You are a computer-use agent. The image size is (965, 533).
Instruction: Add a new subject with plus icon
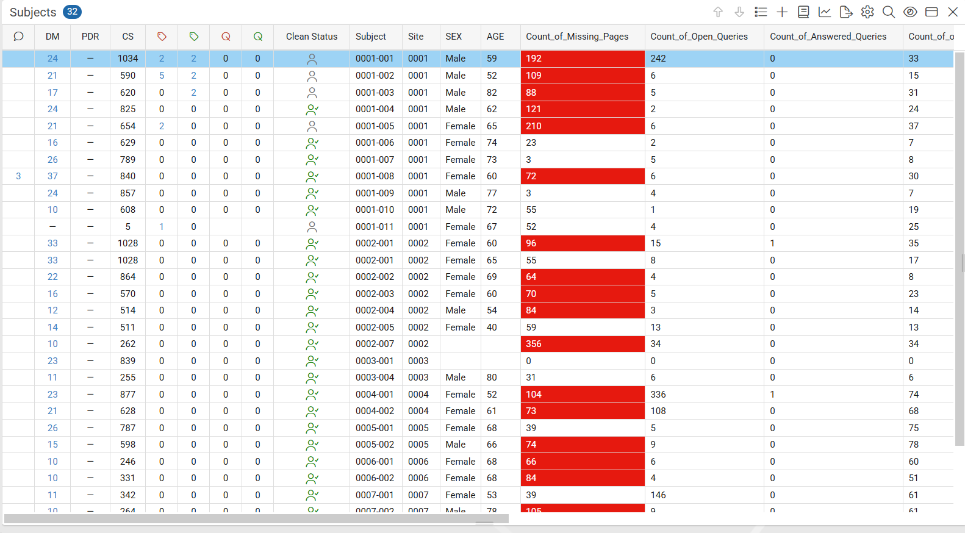pyautogui.click(x=782, y=12)
